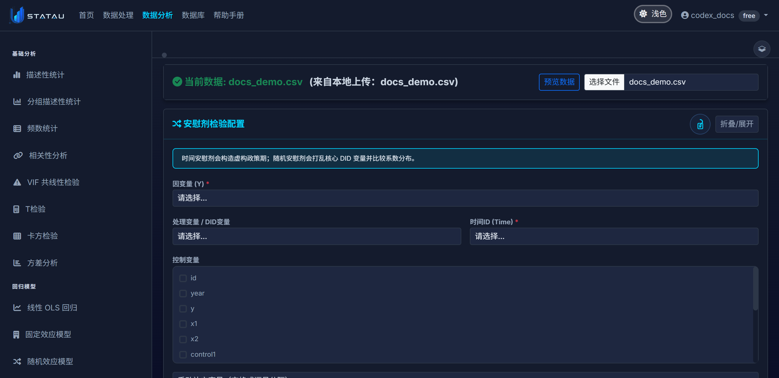Check the x2 control variable

tap(183, 339)
